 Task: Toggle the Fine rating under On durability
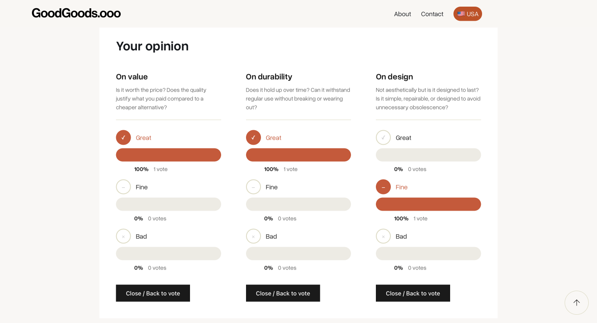pyautogui.click(x=271, y=187)
